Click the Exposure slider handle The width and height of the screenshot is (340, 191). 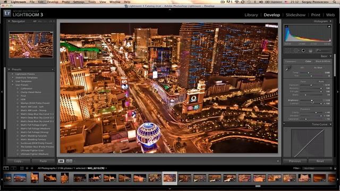click(311, 85)
